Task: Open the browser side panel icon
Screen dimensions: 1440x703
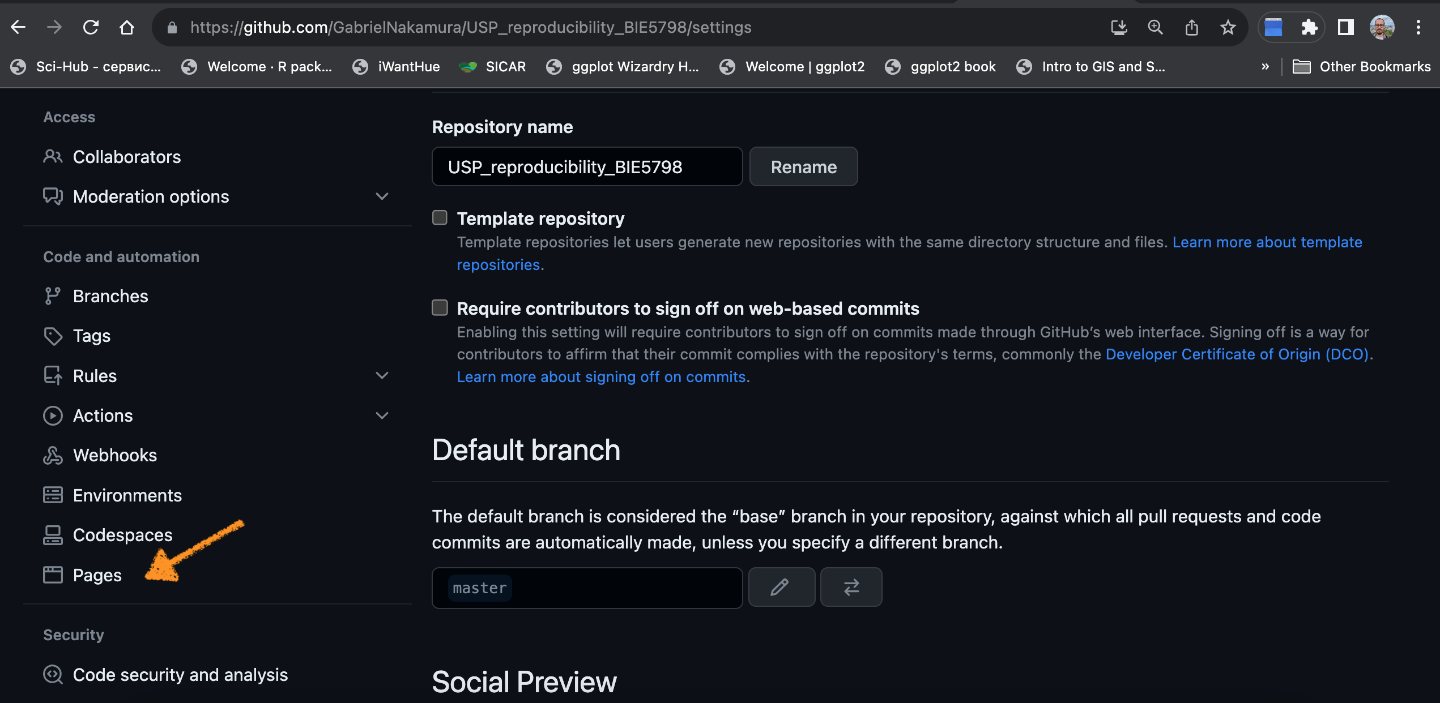Action: (1345, 27)
